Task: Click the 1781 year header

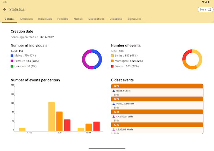Action: pos(157,112)
